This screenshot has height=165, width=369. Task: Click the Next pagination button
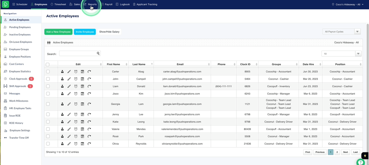[345, 152]
